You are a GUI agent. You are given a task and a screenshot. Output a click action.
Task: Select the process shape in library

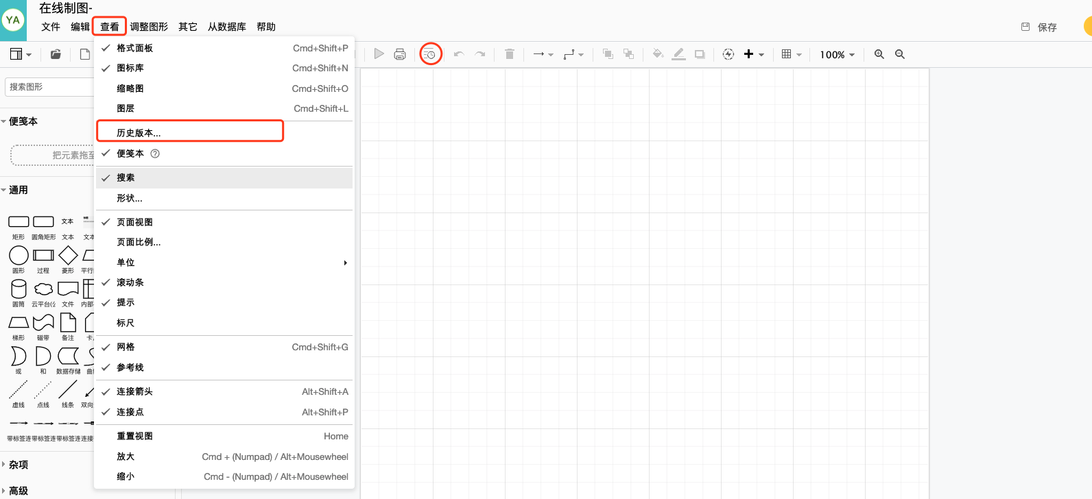(x=43, y=255)
